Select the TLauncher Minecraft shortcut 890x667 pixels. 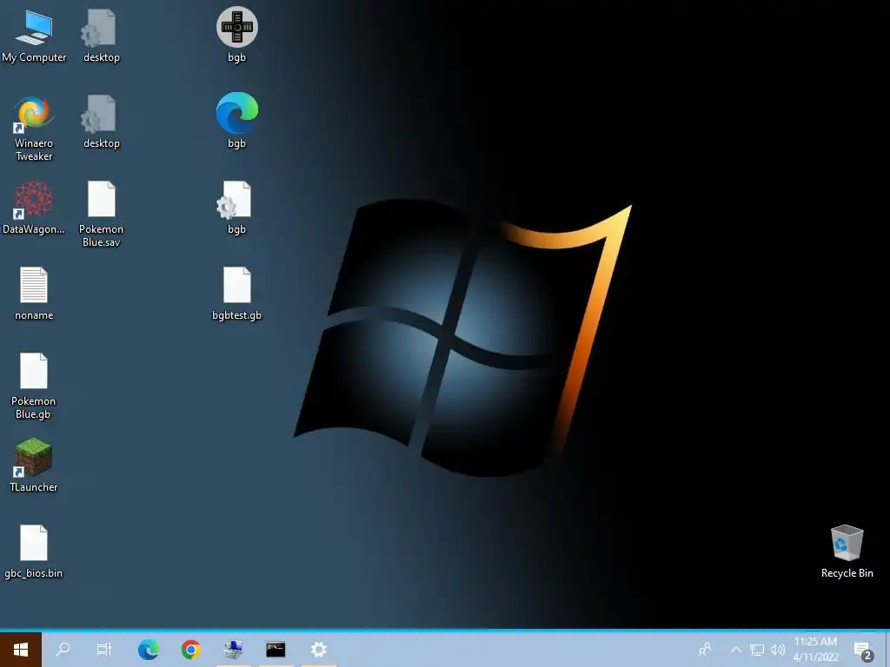[34, 466]
